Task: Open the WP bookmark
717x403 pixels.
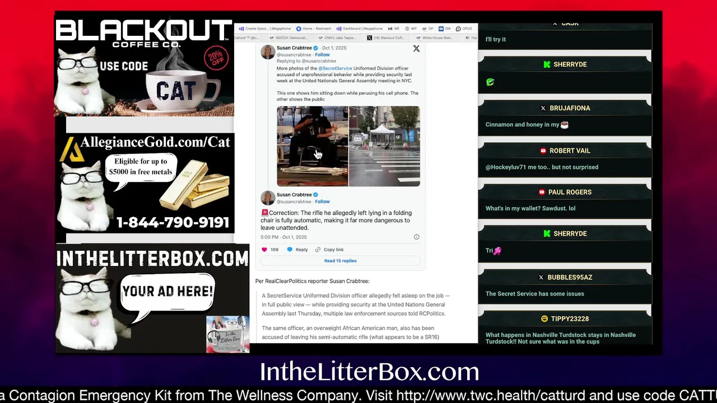Action: (411, 29)
